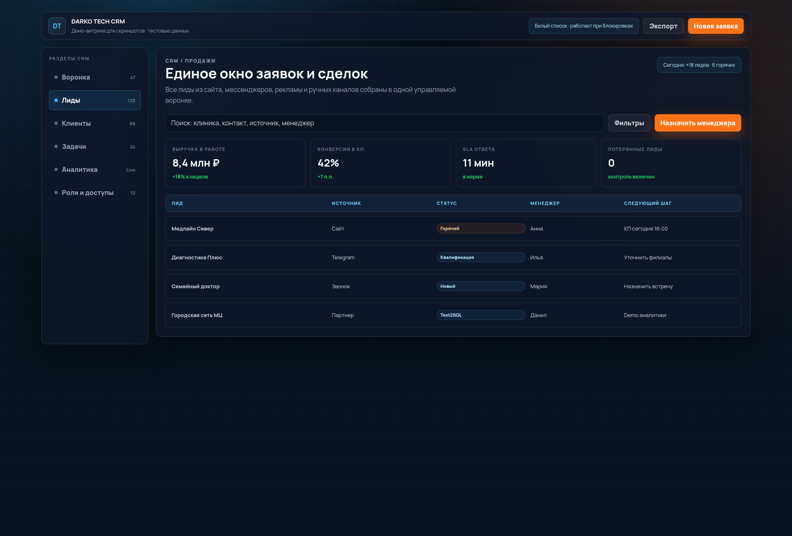Click the Партнер source cell

(343, 315)
